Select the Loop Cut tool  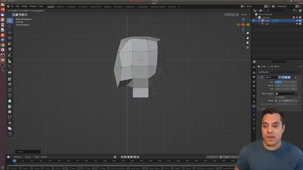coord(9,90)
